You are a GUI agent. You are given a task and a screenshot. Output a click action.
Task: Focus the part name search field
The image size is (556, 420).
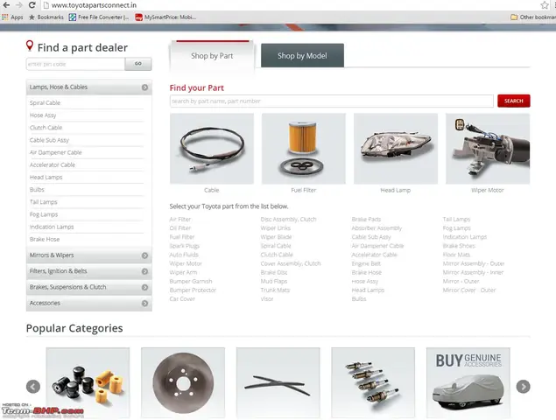pos(332,101)
